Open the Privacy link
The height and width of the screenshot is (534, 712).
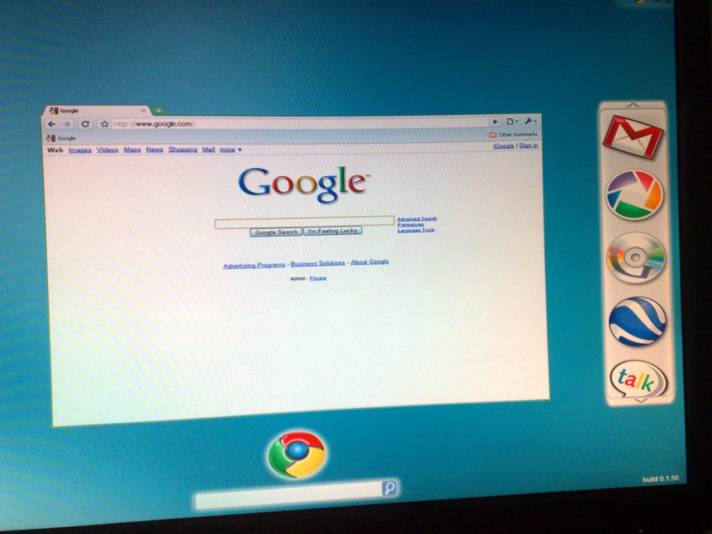(318, 278)
